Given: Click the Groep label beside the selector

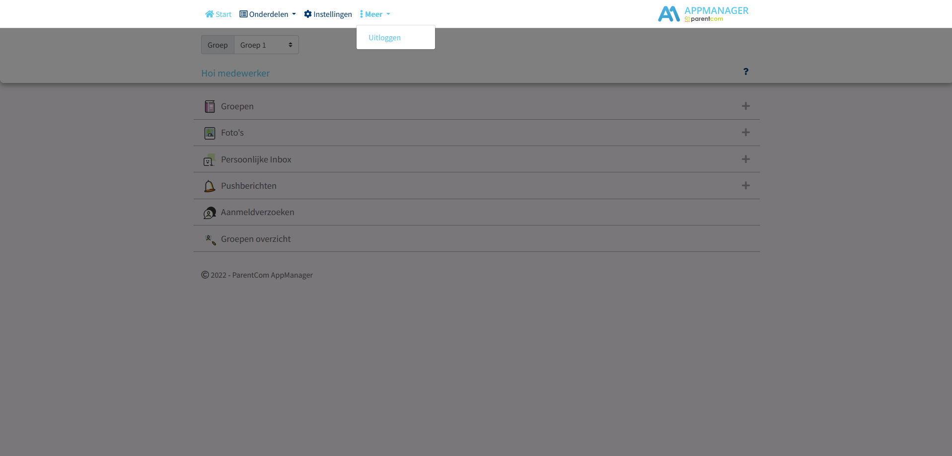Looking at the screenshot, I should pos(218,45).
